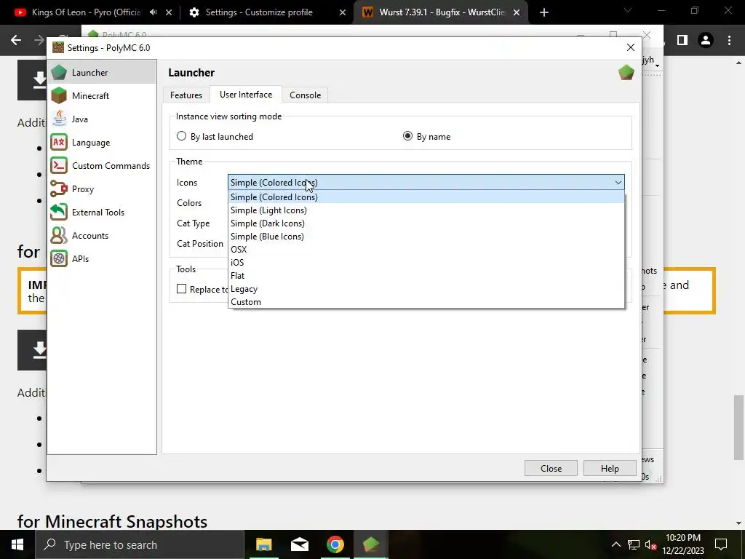
Task: Switch to the Features tab
Action: point(186,95)
